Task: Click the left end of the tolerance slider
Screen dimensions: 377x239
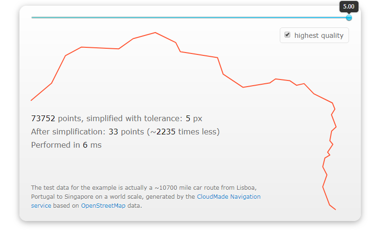Action: pyautogui.click(x=32, y=18)
